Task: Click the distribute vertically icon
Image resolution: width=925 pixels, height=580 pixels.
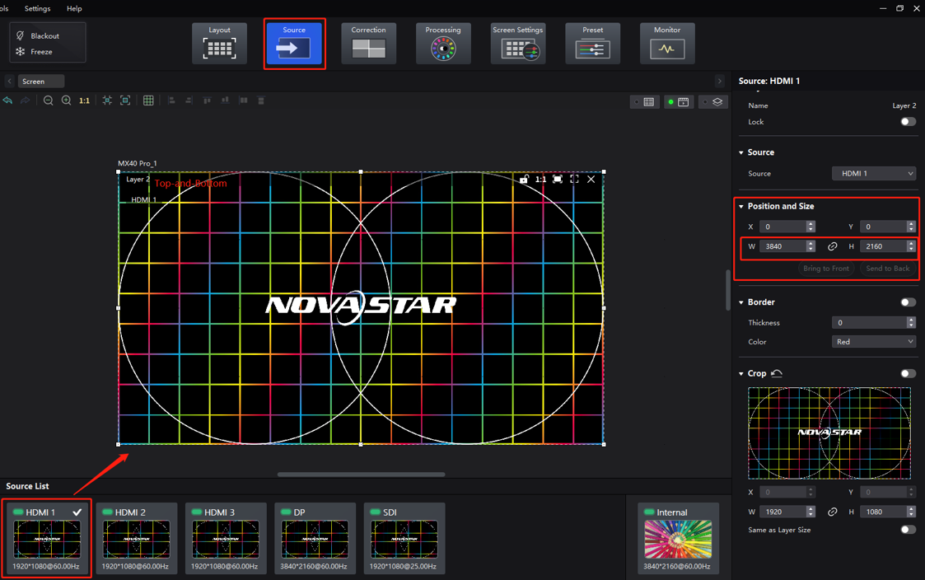Action: pyautogui.click(x=261, y=101)
